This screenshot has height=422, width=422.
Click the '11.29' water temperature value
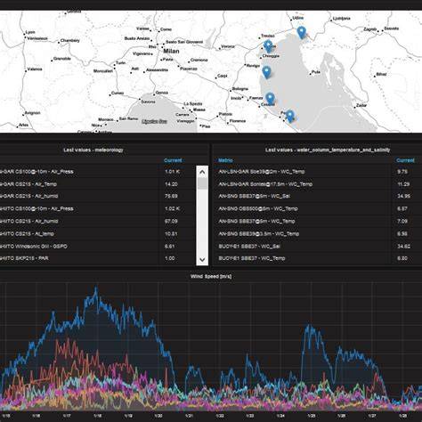point(403,184)
